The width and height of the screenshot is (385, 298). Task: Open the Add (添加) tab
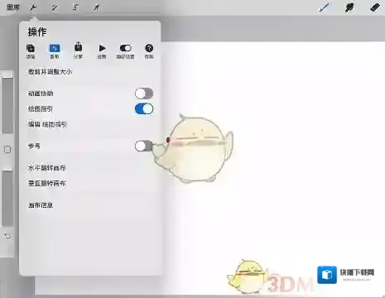click(31, 51)
